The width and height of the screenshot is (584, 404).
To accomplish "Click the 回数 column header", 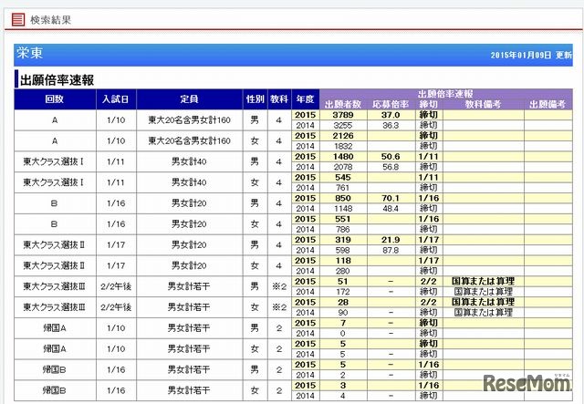I will (x=55, y=99).
